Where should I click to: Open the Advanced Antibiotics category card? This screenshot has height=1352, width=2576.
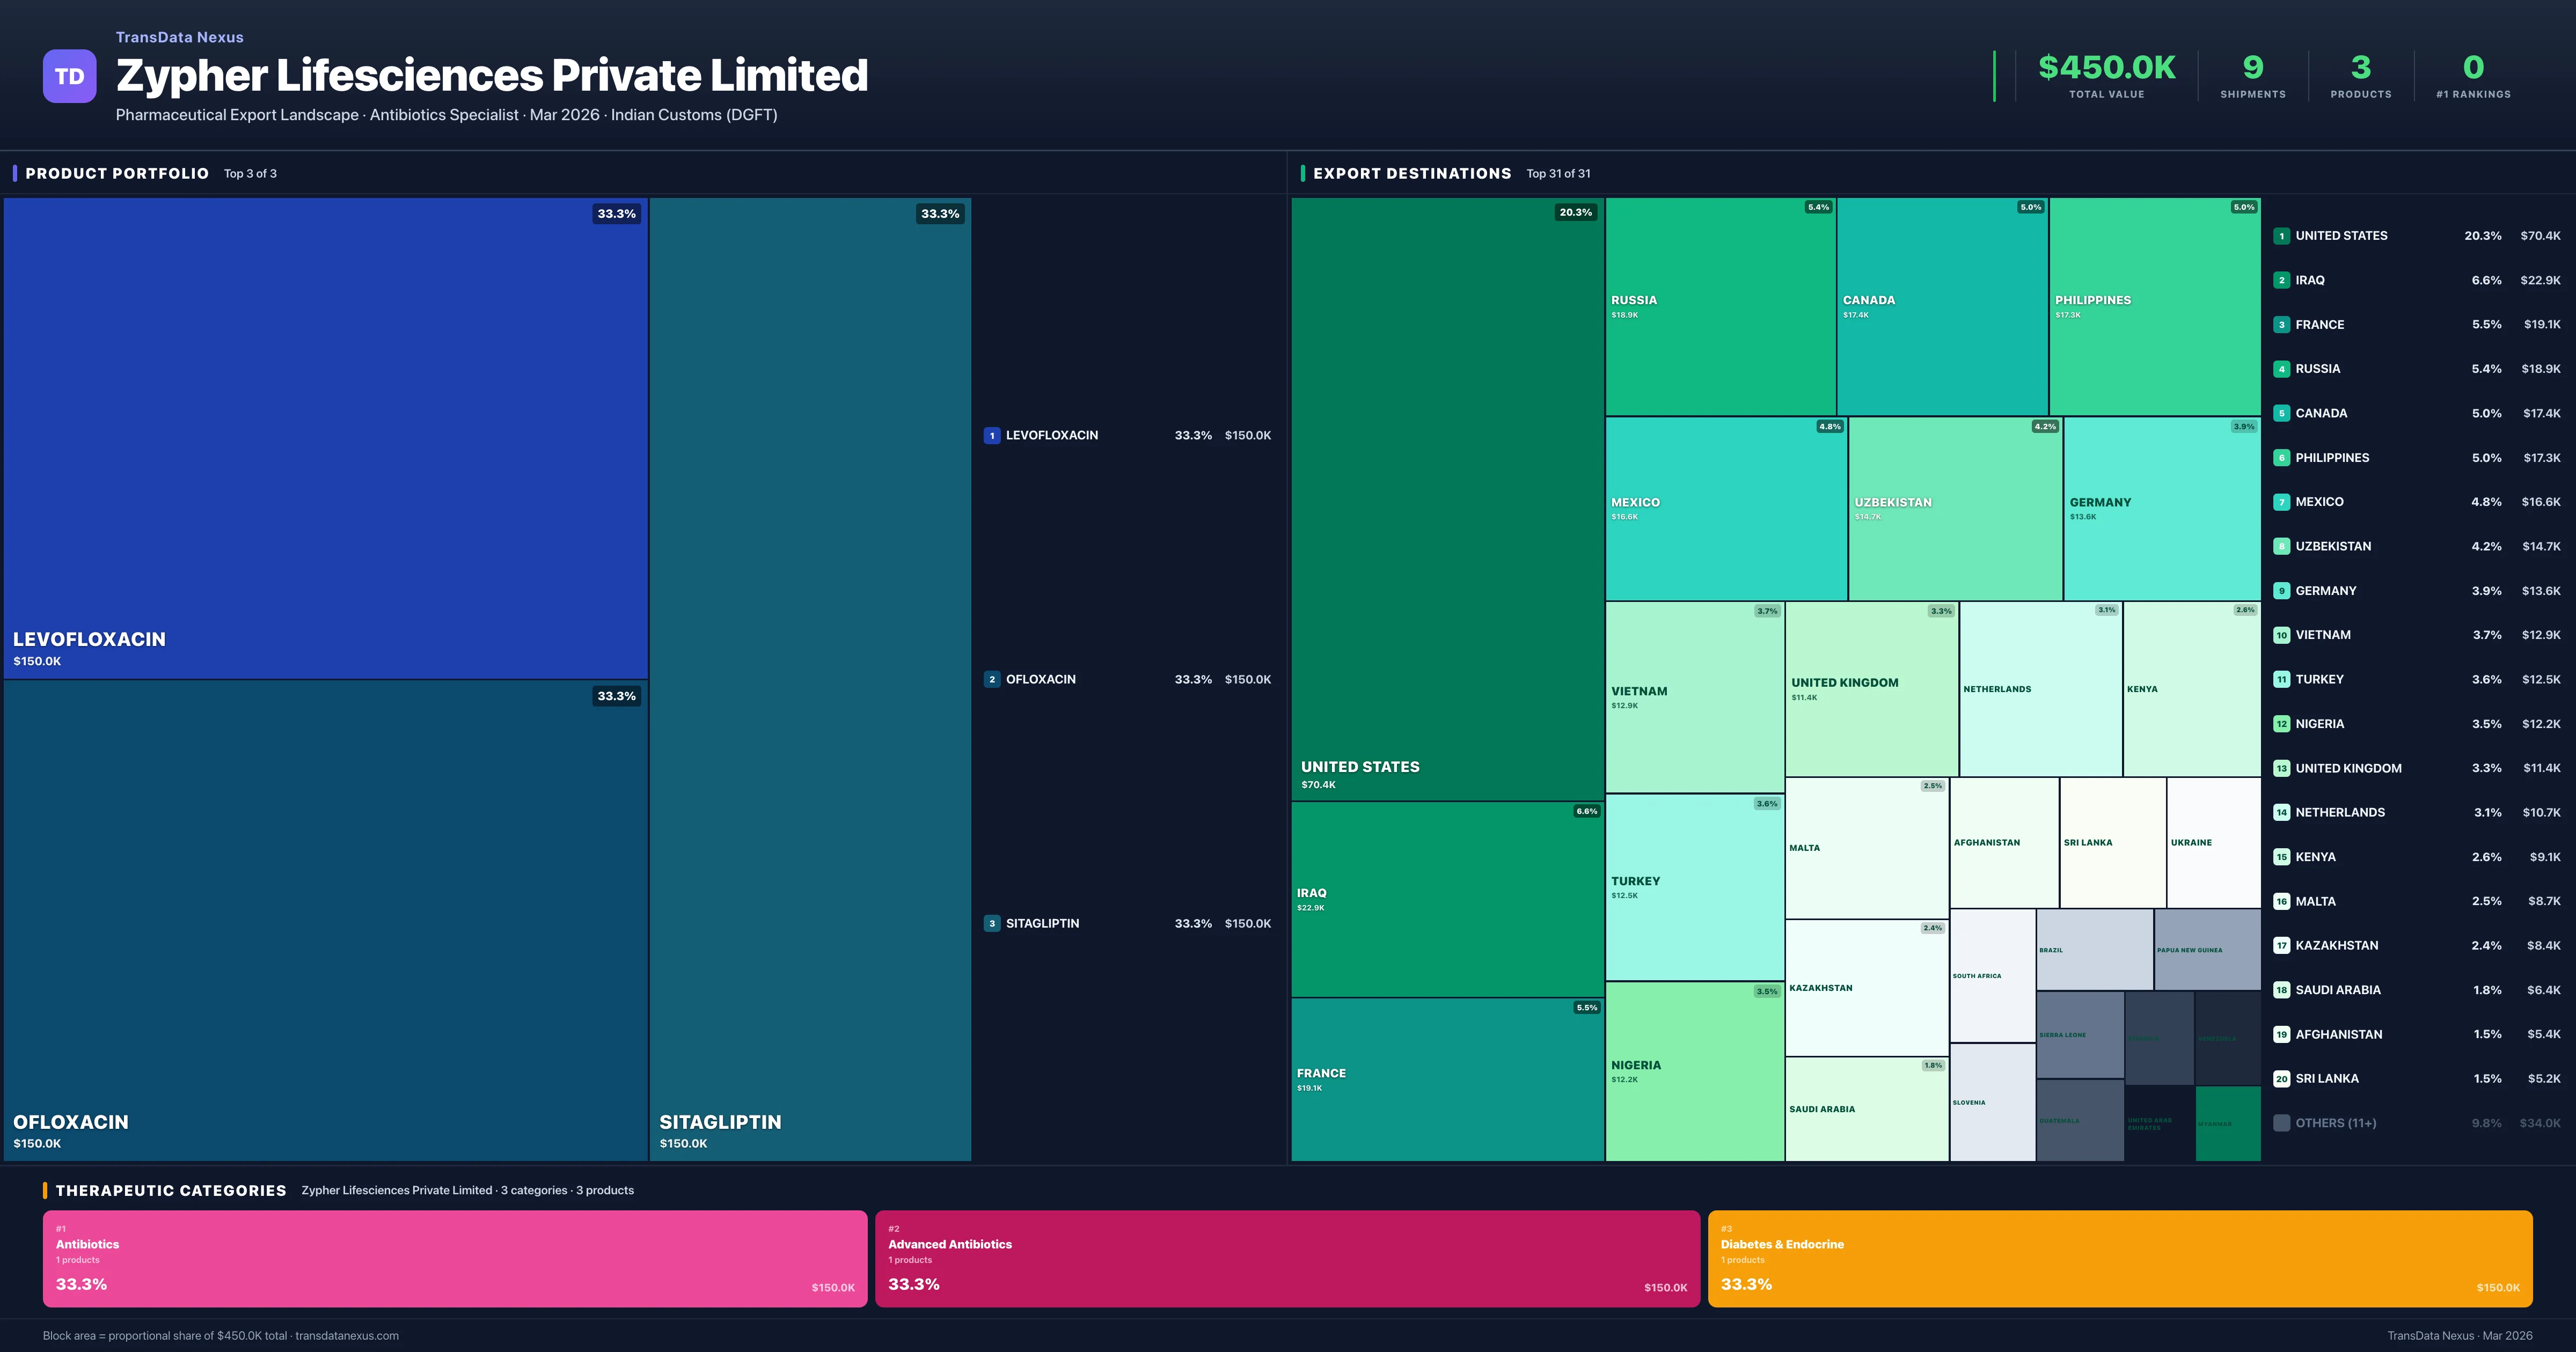coord(1287,1258)
